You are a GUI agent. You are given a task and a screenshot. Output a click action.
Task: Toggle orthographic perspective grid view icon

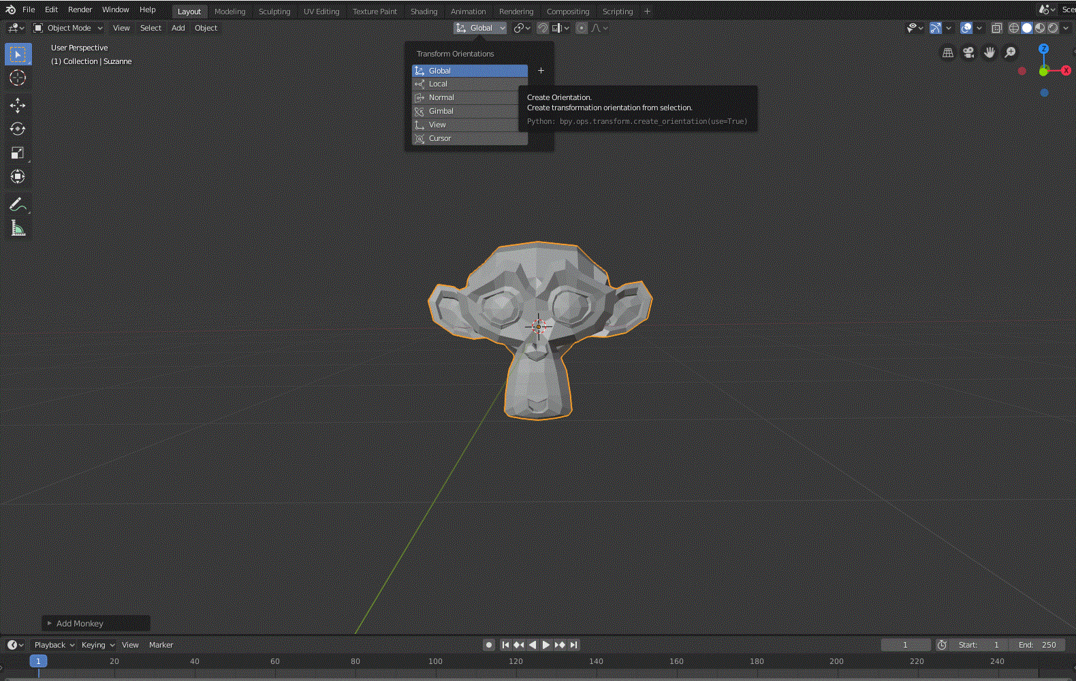pyautogui.click(x=948, y=52)
